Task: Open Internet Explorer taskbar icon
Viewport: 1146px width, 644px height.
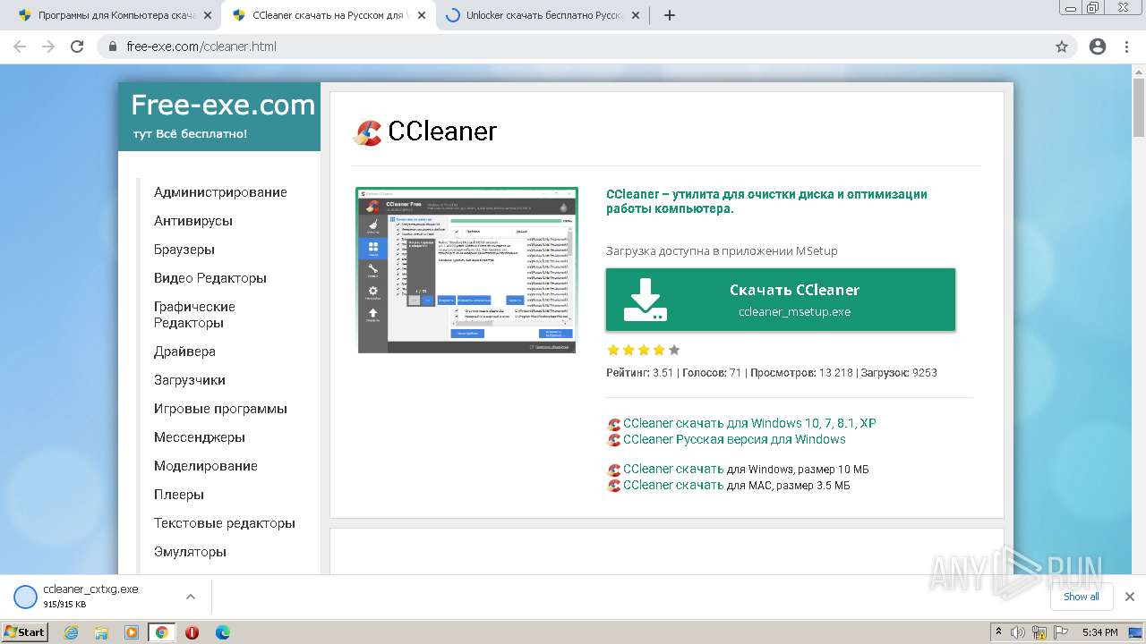Action: (x=71, y=632)
